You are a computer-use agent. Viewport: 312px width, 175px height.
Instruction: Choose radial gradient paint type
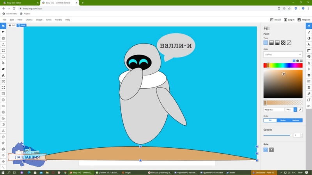277,43
